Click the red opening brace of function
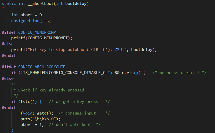The height and width of the screenshot is (133, 215). 3,9
